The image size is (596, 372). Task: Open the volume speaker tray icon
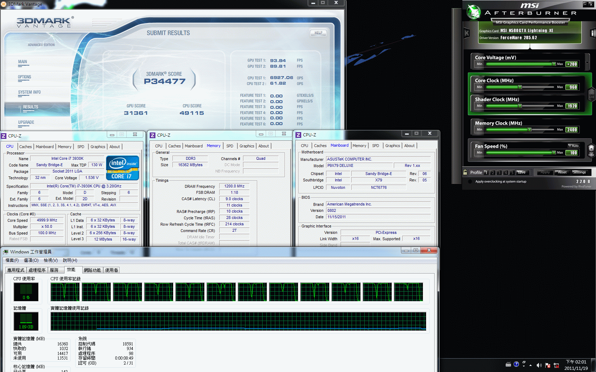click(539, 365)
